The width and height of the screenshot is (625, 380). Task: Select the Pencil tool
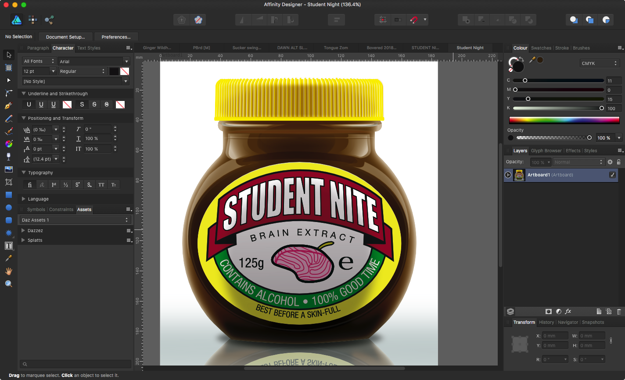coord(9,118)
